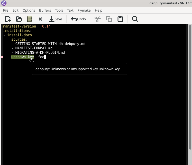Open the Edit menu
The width and height of the screenshot is (192, 165).
point(15,10)
